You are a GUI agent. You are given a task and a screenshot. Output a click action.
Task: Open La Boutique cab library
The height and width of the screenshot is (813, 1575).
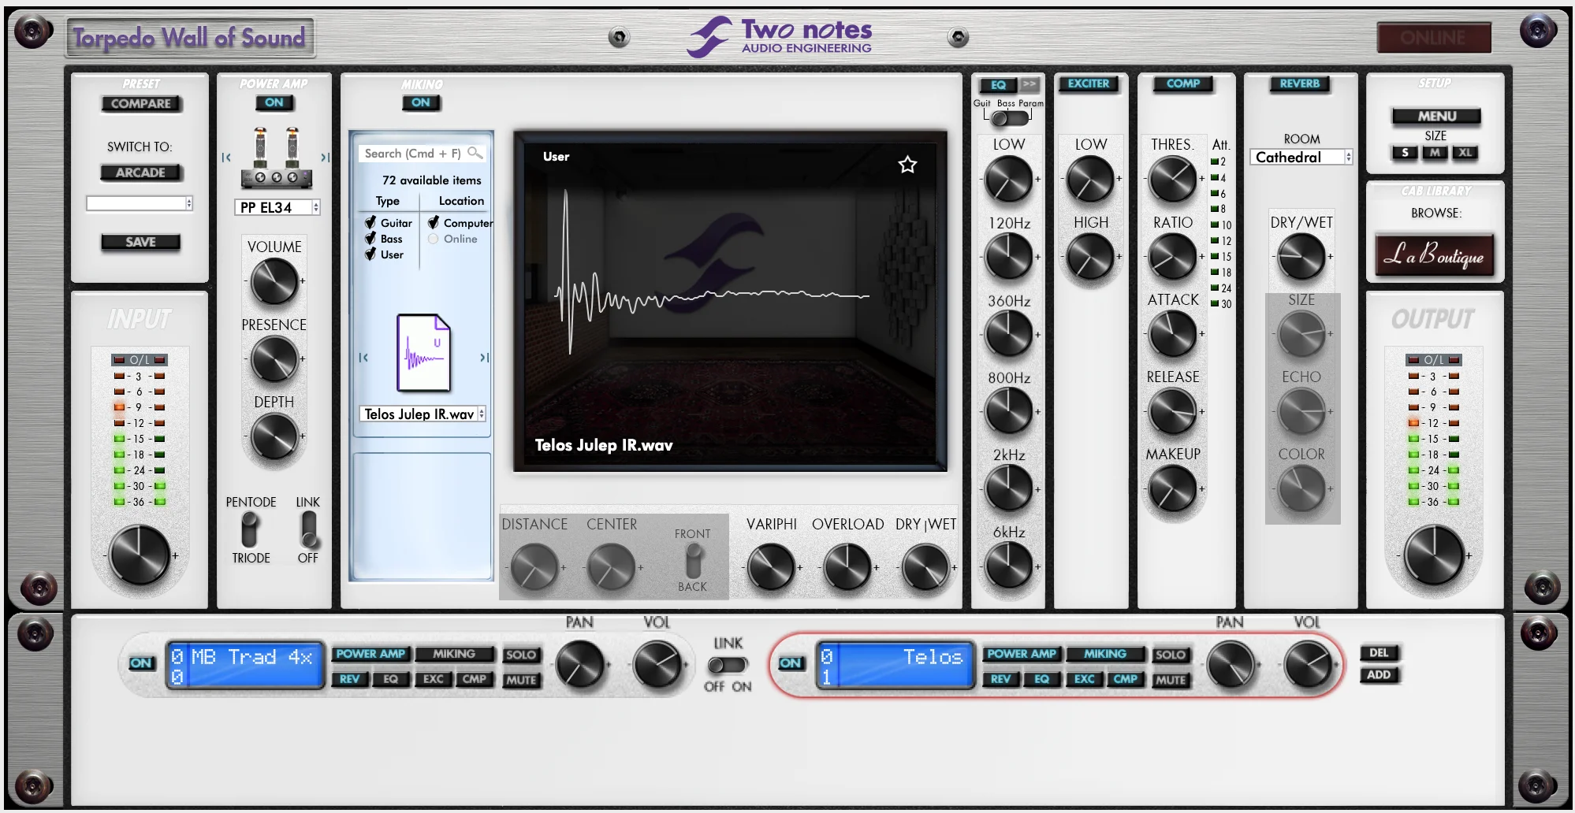click(x=1435, y=254)
